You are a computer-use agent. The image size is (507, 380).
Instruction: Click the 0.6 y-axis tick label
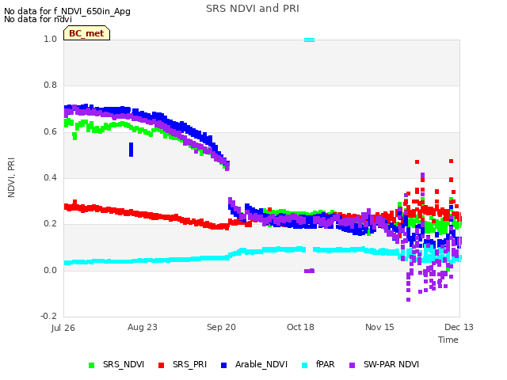coord(50,131)
